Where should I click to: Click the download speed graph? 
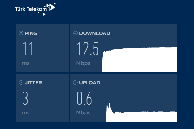pos(140,60)
